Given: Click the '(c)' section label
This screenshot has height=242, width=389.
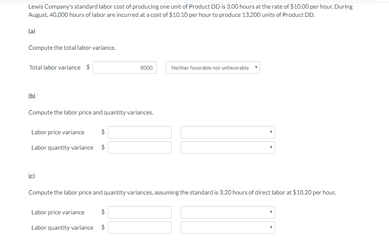Looking at the screenshot, I should pyautogui.click(x=32, y=176).
